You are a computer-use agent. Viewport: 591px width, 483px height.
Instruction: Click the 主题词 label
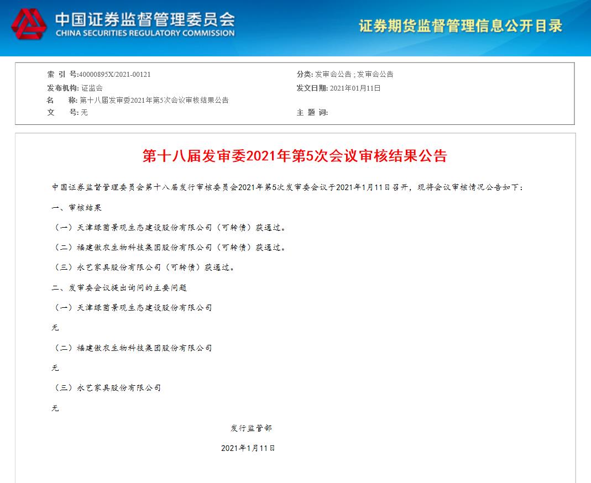[312, 112]
